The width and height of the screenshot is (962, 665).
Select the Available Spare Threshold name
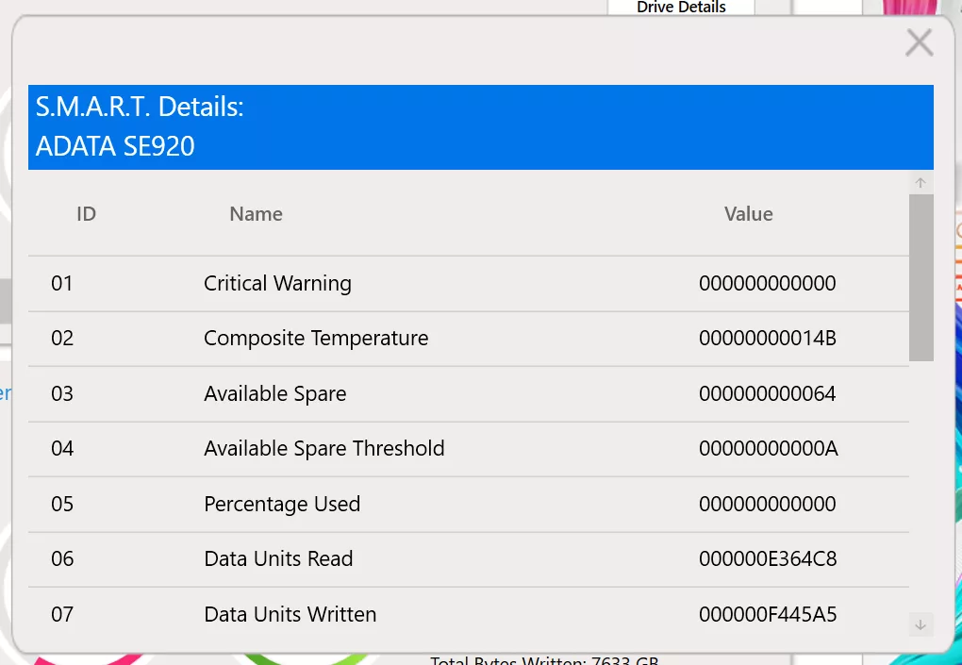tap(323, 448)
